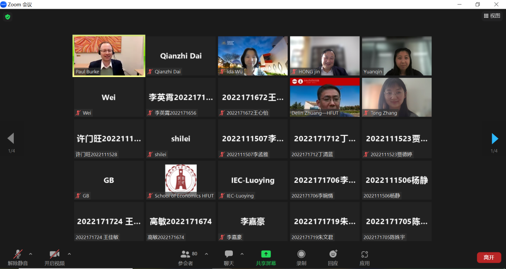Image resolution: width=506 pixels, height=269 pixels.
Task: Open the chat panel
Action: [229, 254]
